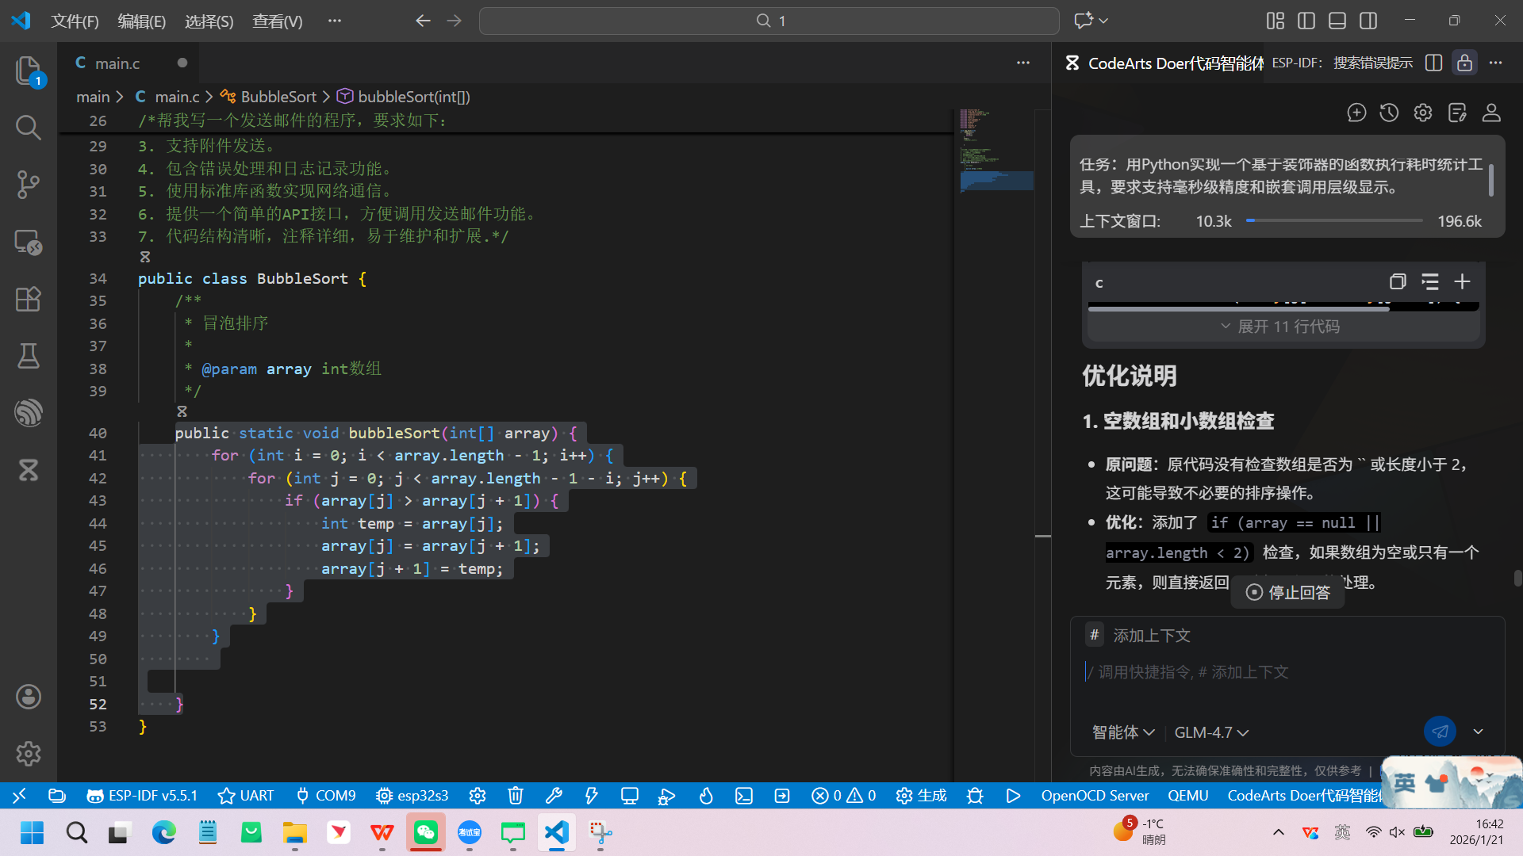
Task: Open CodeArts Doer settings gear
Action: click(x=1422, y=113)
